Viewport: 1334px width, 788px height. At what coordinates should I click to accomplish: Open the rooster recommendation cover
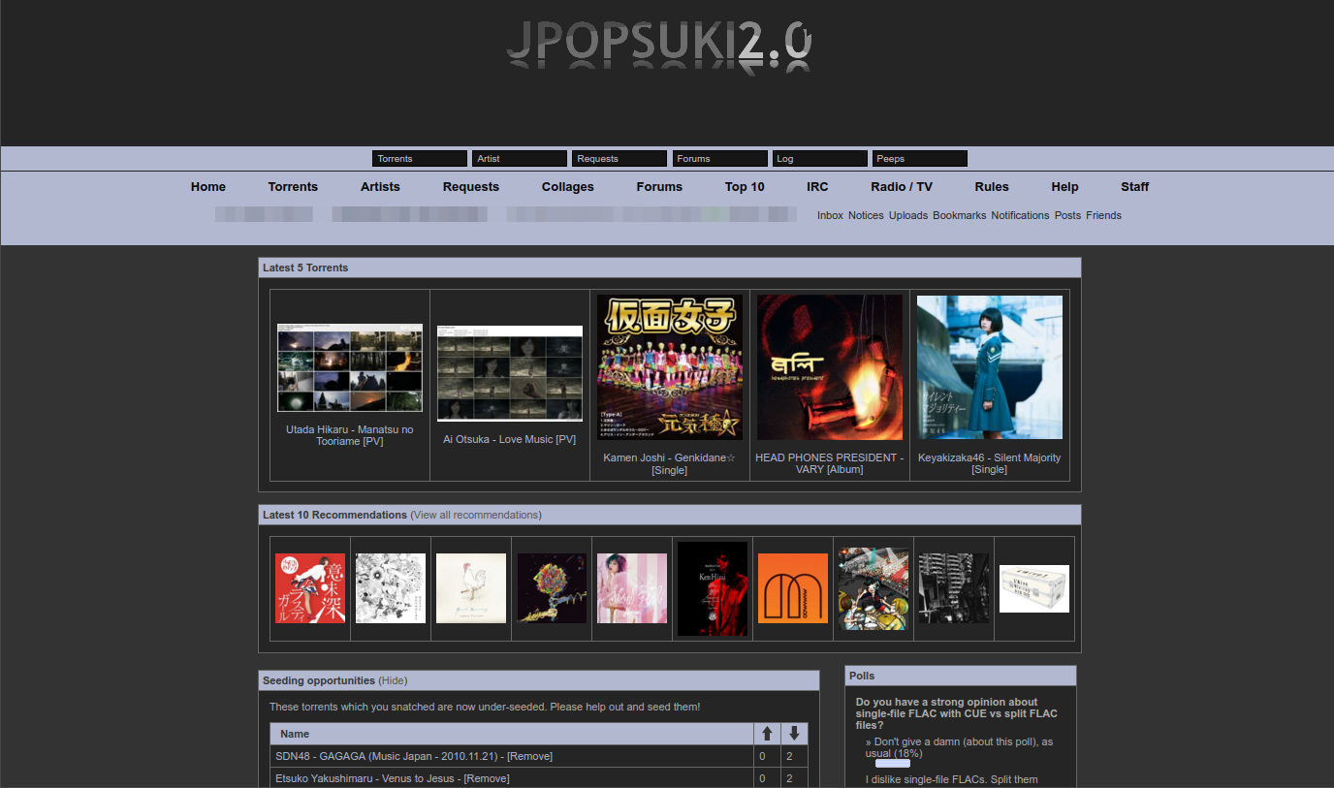pos(471,588)
